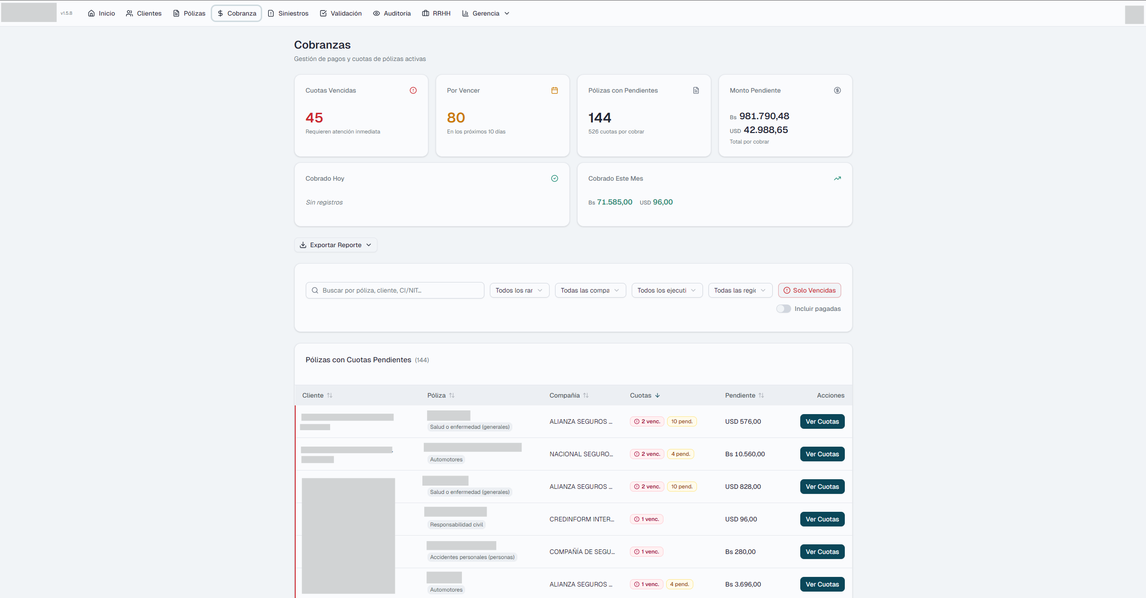Viewport: 1146px width, 598px height.
Task: Click Ver Cuotas on the CREDINFORM row
Action: point(822,519)
